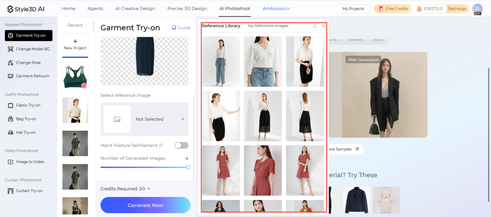The image size is (491, 217).
Task: Click the Free Credits button
Action: click(393, 9)
